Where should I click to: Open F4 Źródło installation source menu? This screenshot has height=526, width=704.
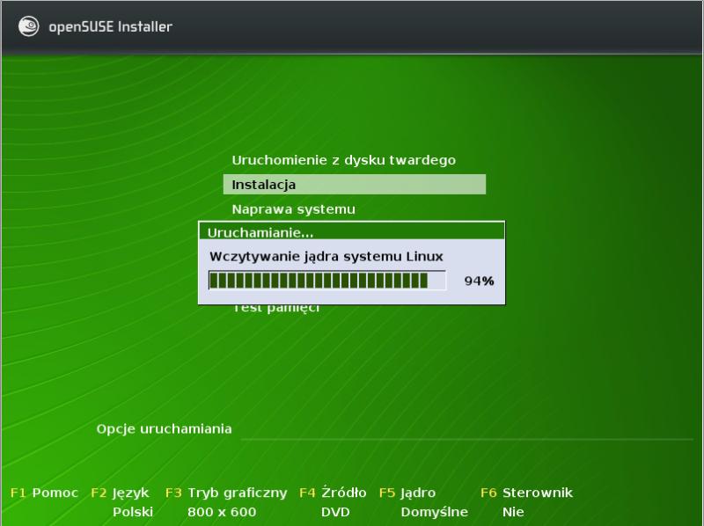[x=334, y=493]
